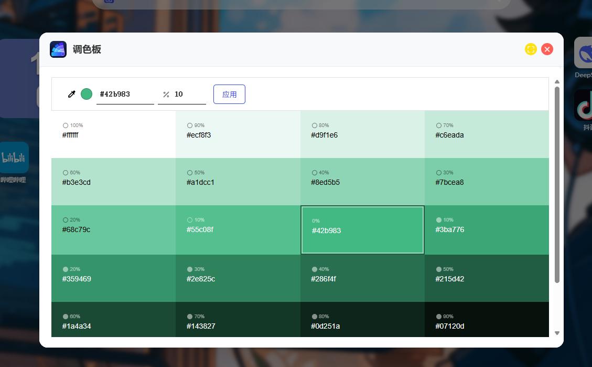Click the palette app logo icon
The height and width of the screenshot is (367, 592).
tap(58, 49)
